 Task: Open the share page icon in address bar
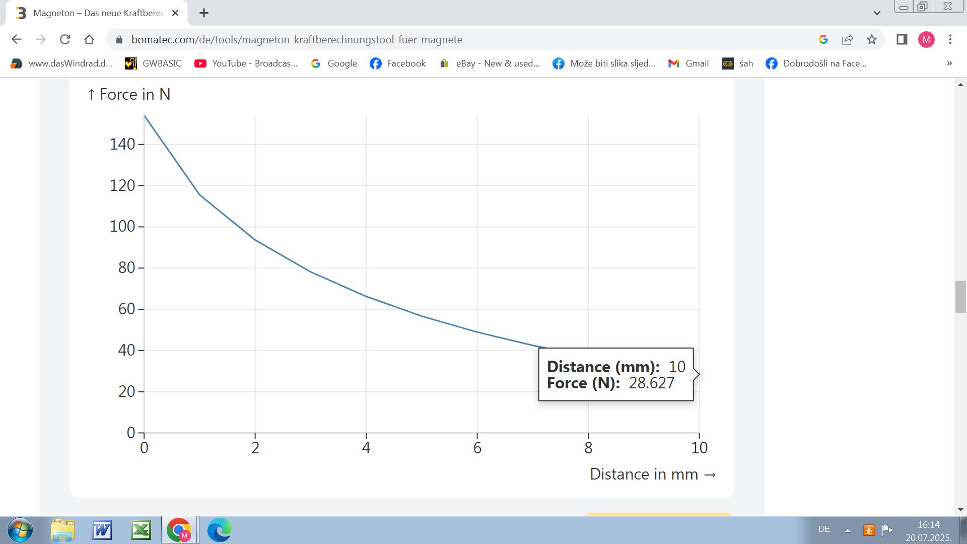click(x=848, y=39)
